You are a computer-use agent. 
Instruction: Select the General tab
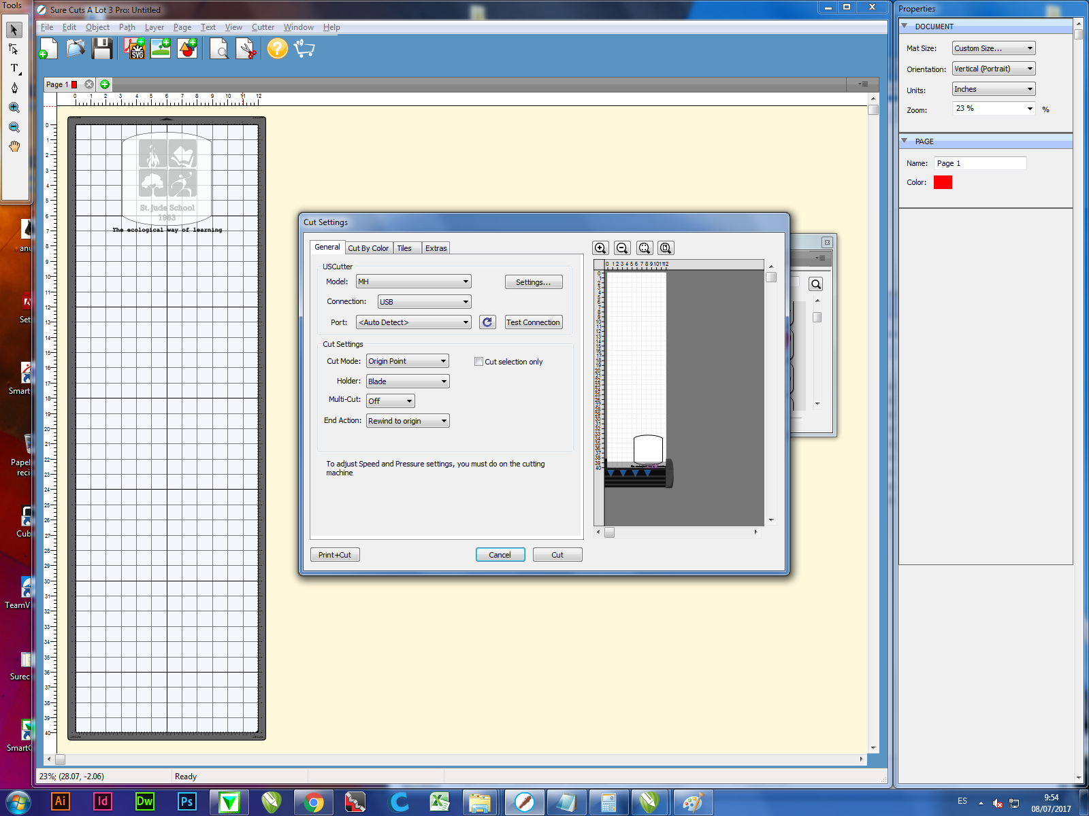point(327,248)
